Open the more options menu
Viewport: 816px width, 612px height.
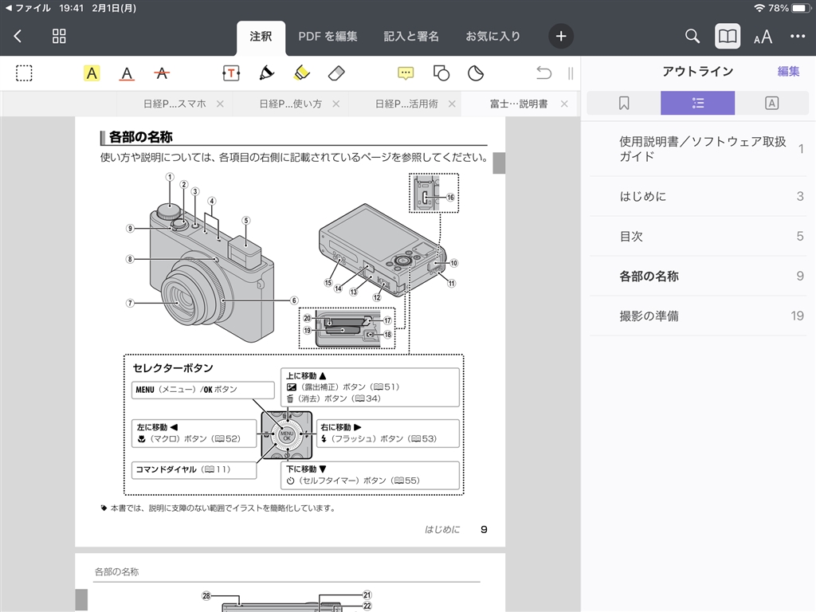tap(798, 36)
